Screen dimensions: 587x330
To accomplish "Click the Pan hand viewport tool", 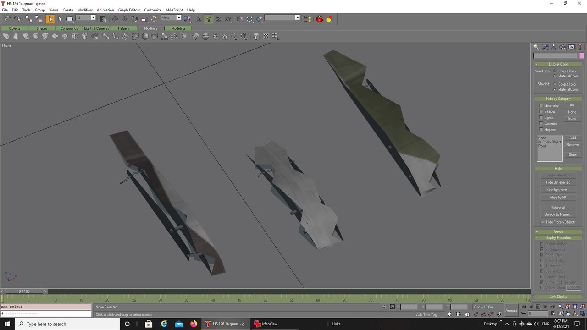I will point(568,314).
